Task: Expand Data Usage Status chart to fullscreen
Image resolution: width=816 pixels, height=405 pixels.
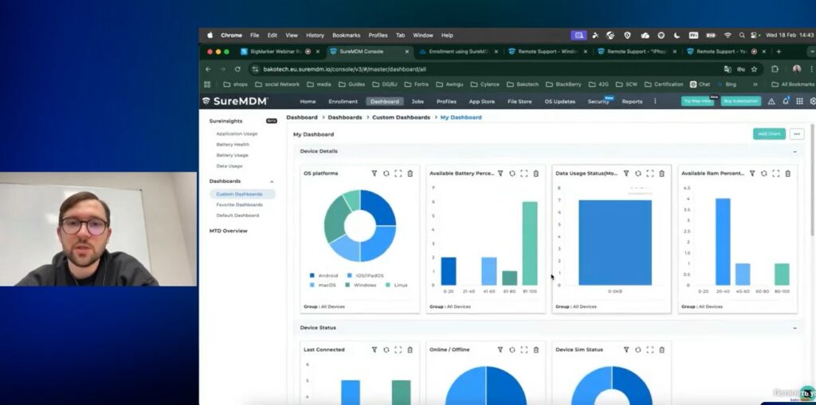Action: pyautogui.click(x=650, y=173)
